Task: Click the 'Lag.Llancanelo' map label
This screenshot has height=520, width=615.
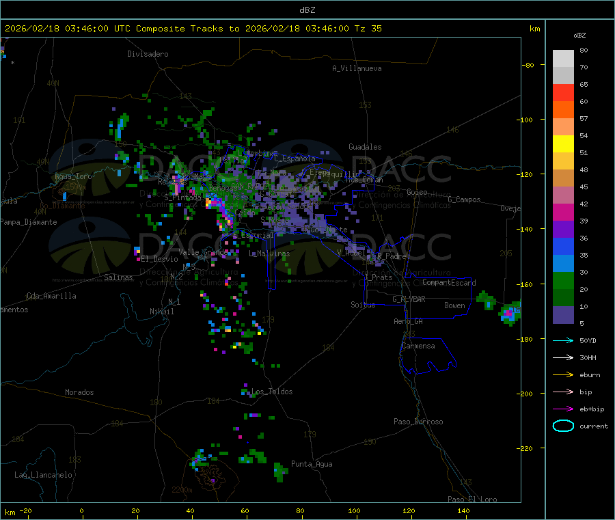Action: [x=43, y=476]
